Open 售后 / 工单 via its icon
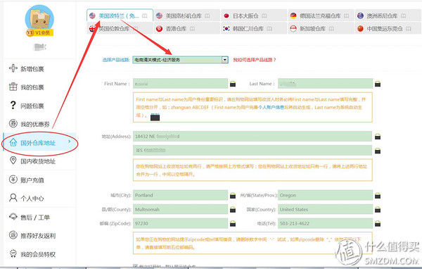This screenshot has width=422, height=269. 13,216
